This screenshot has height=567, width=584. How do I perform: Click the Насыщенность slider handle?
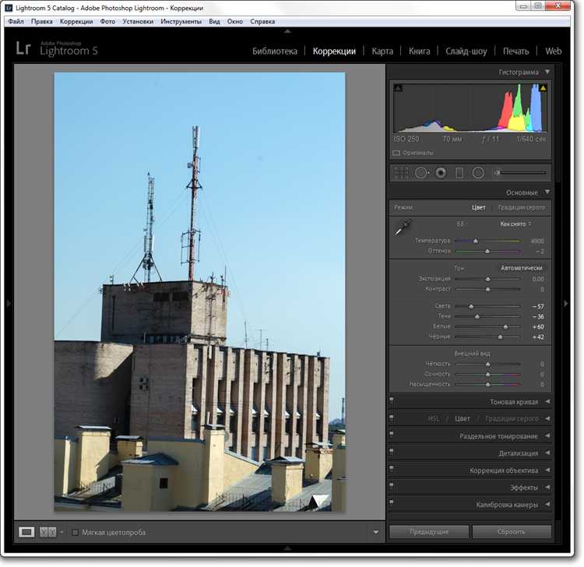(x=488, y=384)
